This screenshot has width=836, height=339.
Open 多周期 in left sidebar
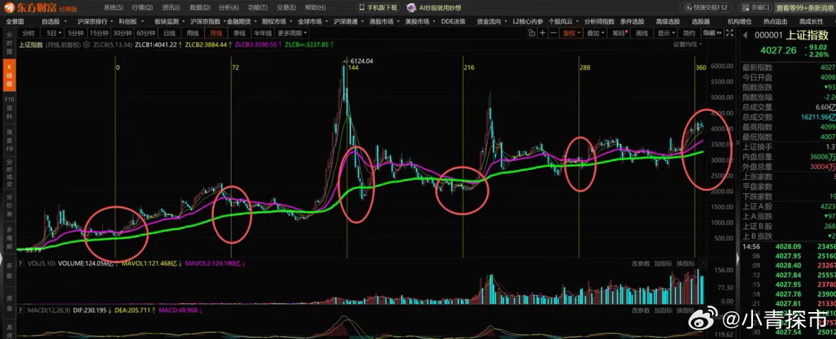[9, 239]
